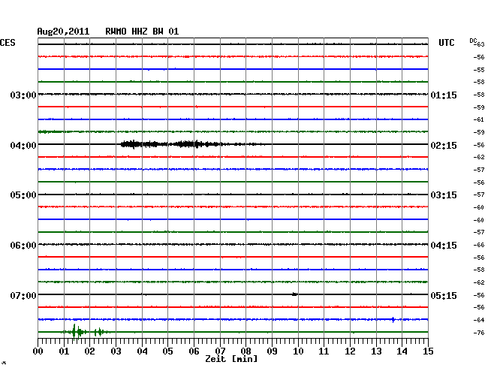Click the 01:15 UTC time label

(444, 95)
